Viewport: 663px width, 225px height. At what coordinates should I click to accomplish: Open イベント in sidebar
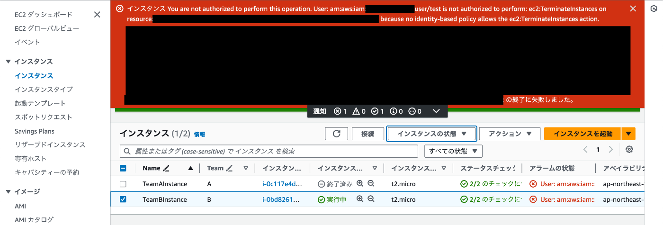coord(27,42)
